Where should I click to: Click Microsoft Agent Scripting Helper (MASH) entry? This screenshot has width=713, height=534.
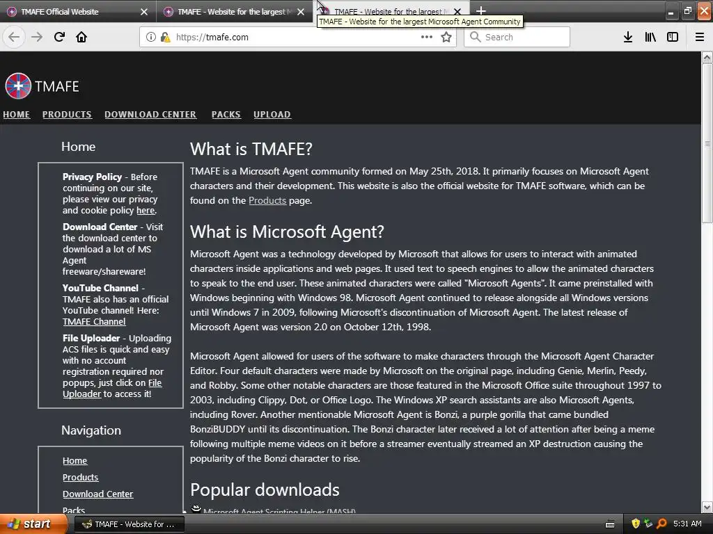point(279,510)
